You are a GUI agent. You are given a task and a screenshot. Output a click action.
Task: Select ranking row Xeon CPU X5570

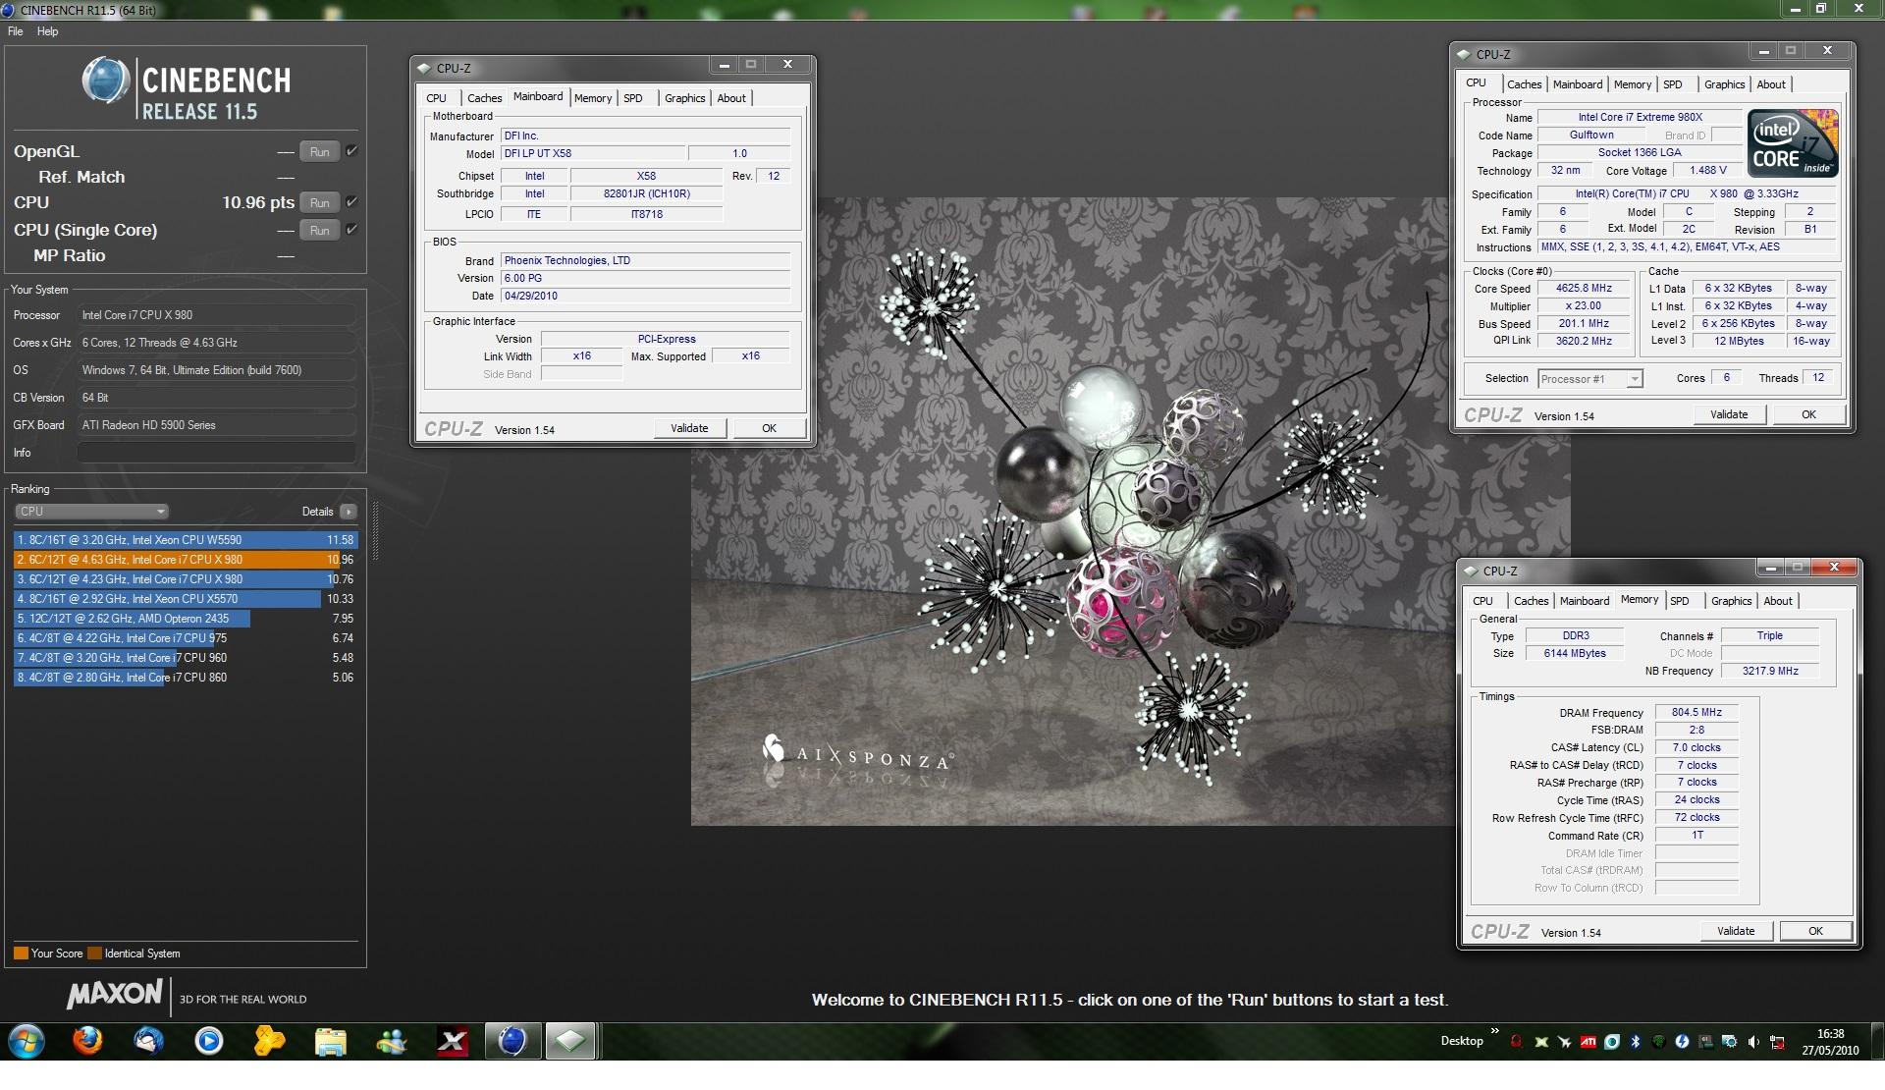pyautogui.click(x=186, y=599)
